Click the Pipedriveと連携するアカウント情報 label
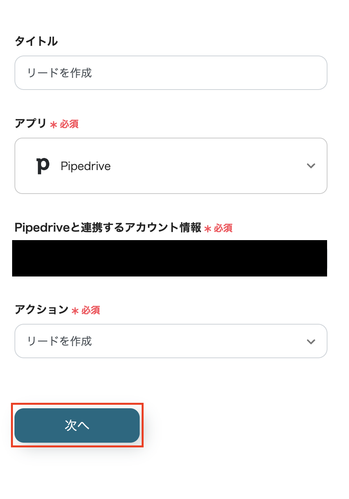Viewport: 349px width, 499px height. [x=108, y=228]
